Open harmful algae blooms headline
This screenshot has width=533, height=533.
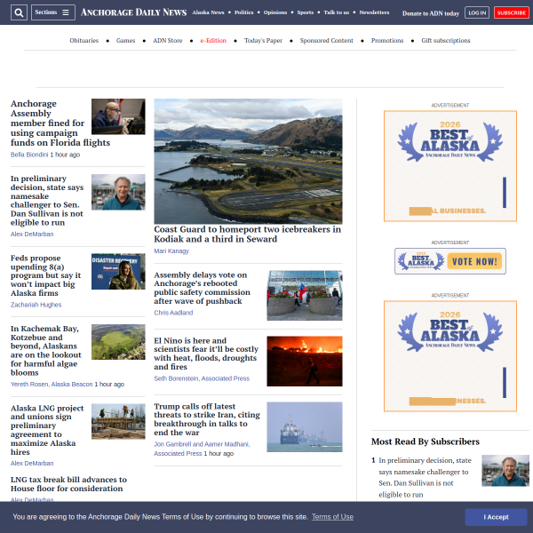pyautogui.click(x=46, y=351)
